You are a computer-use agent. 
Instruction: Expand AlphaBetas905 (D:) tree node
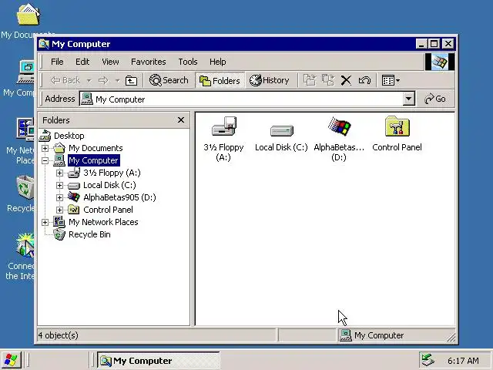tap(59, 197)
